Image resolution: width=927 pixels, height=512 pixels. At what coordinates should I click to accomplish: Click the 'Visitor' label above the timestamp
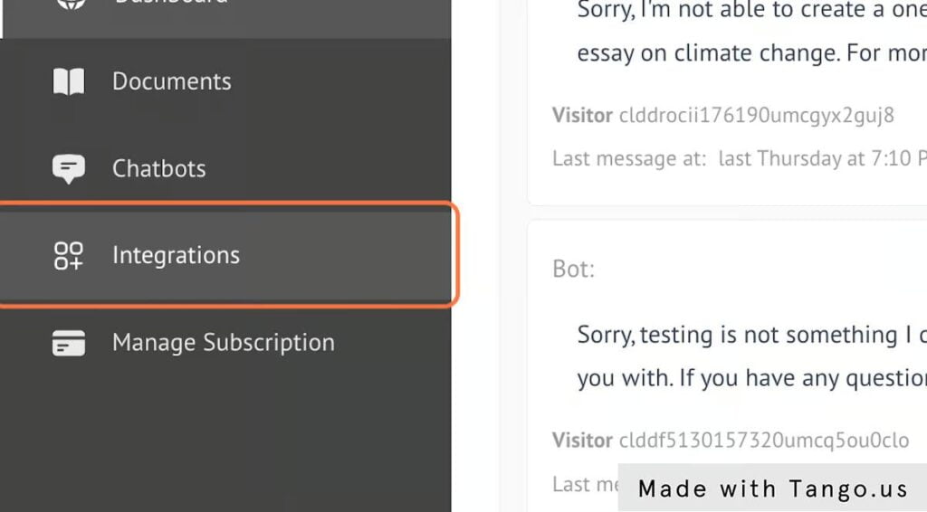[x=582, y=115]
